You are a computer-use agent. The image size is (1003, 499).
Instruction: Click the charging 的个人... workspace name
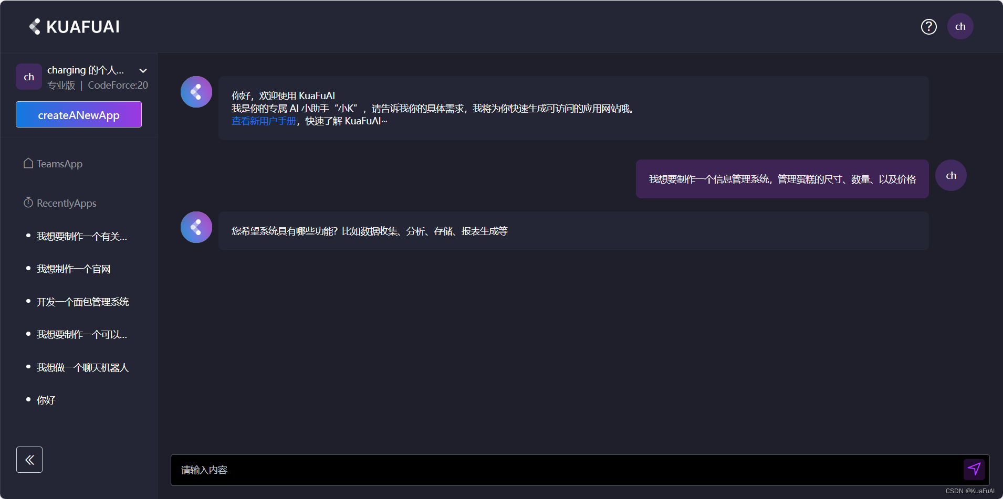click(x=86, y=70)
